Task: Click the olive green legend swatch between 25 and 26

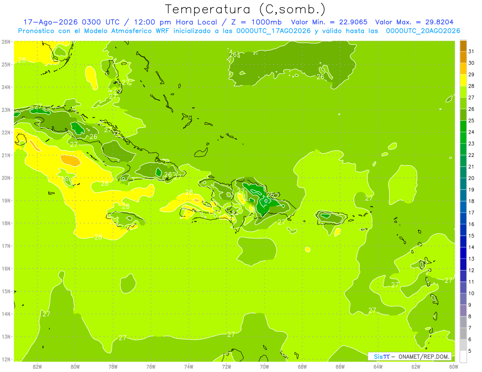Action: tap(463, 115)
